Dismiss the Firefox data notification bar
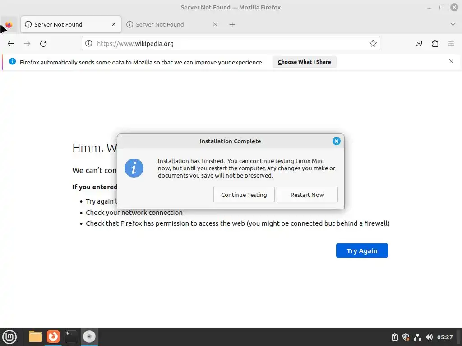This screenshot has width=462, height=346. coord(451,61)
